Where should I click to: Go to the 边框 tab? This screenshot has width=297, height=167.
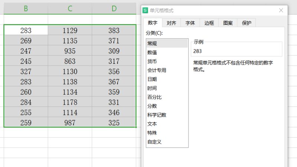point(209,23)
